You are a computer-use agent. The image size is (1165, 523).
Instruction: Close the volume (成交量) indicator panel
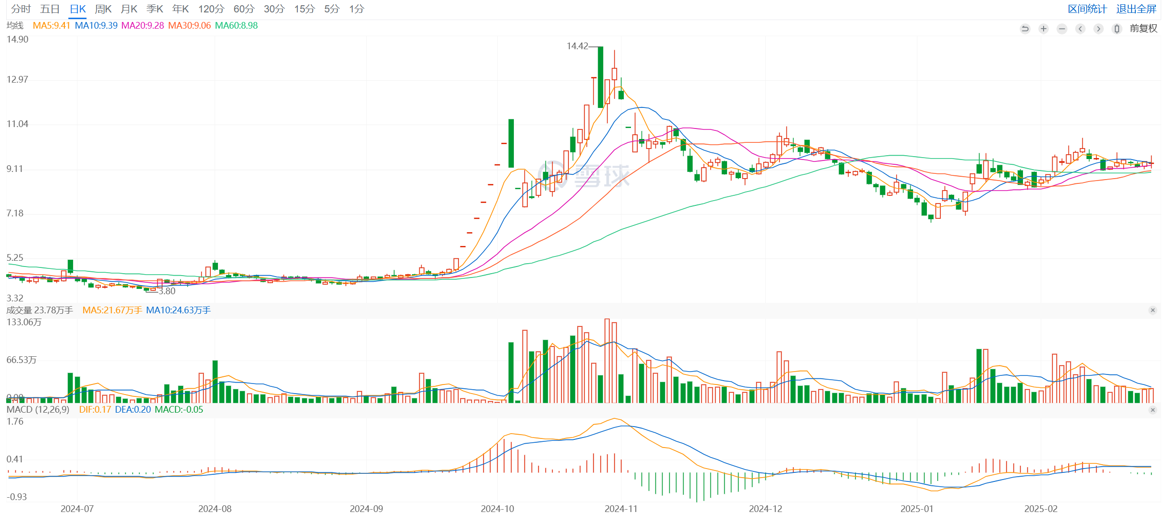[1153, 310]
